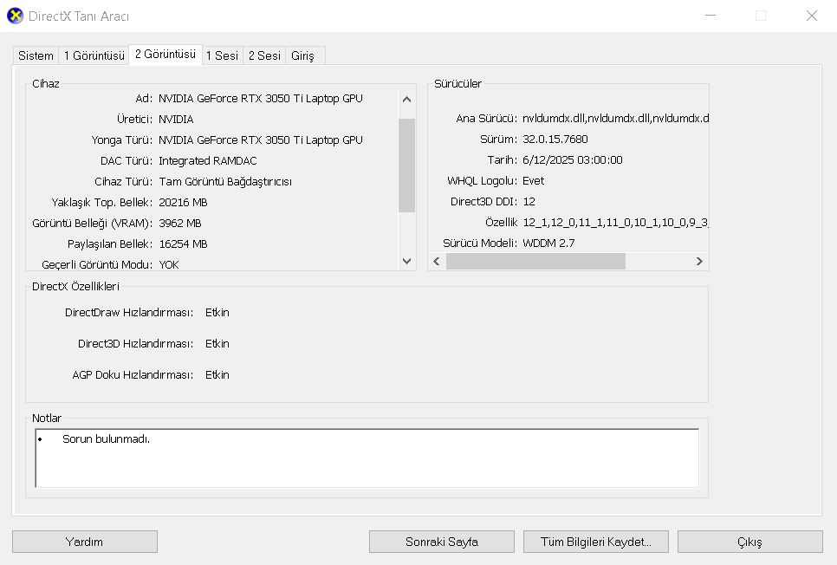
Task: Click the Yonga Türü value text
Action: [x=261, y=140]
